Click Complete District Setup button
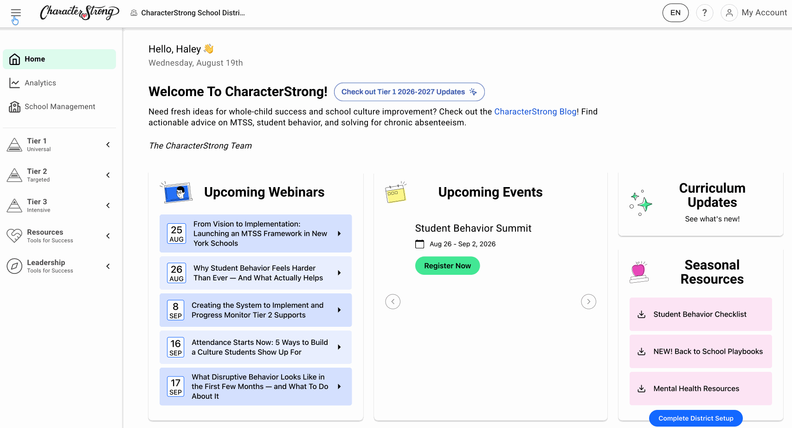Screen dimensions: 792x428 coord(695,418)
